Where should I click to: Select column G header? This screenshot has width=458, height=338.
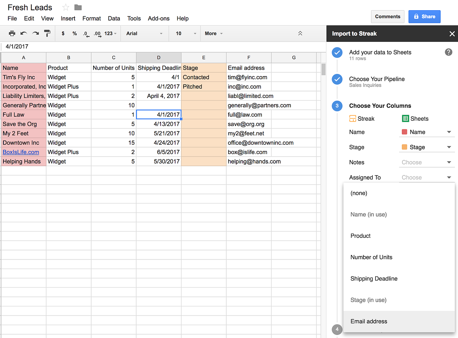click(x=294, y=58)
